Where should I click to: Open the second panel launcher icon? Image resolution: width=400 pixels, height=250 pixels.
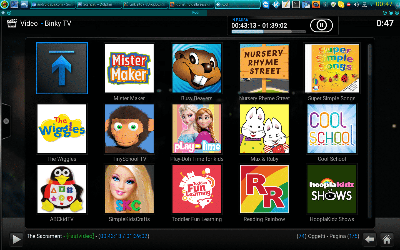(x=14, y=4)
